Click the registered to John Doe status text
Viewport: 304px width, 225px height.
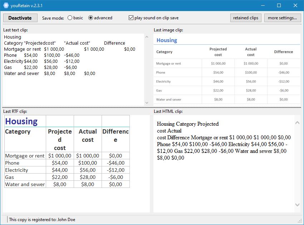[x=42, y=220]
